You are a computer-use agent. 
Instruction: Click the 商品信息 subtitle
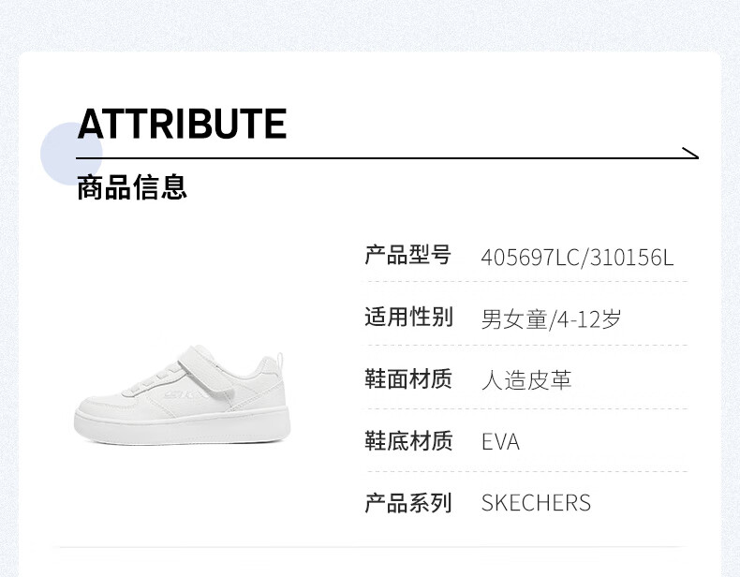[132, 186]
